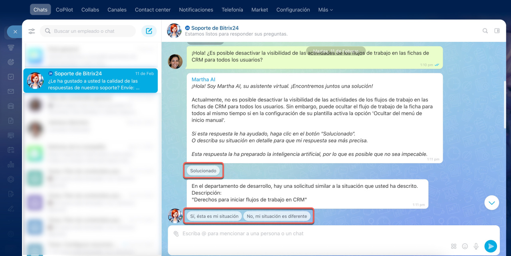Open the Collabs tab

[90, 10]
